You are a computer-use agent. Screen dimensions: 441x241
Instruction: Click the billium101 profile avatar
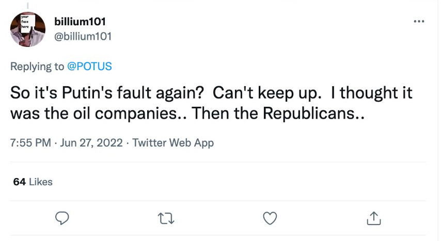[28, 29]
